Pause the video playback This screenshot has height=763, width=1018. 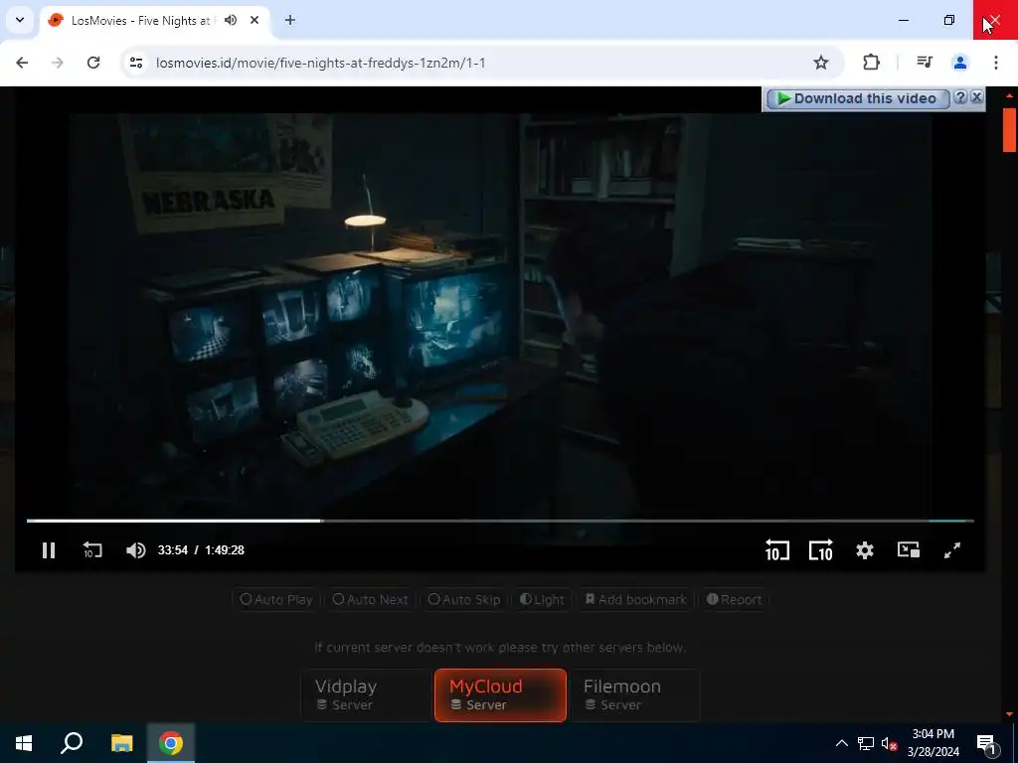click(49, 550)
